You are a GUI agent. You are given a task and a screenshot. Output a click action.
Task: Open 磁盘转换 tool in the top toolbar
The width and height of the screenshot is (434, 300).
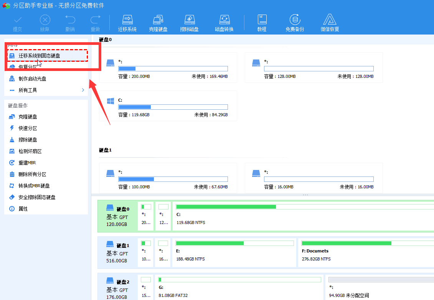point(224,23)
